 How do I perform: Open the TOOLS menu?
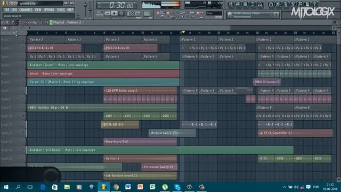pyautogui.click(x=61, y=10)
